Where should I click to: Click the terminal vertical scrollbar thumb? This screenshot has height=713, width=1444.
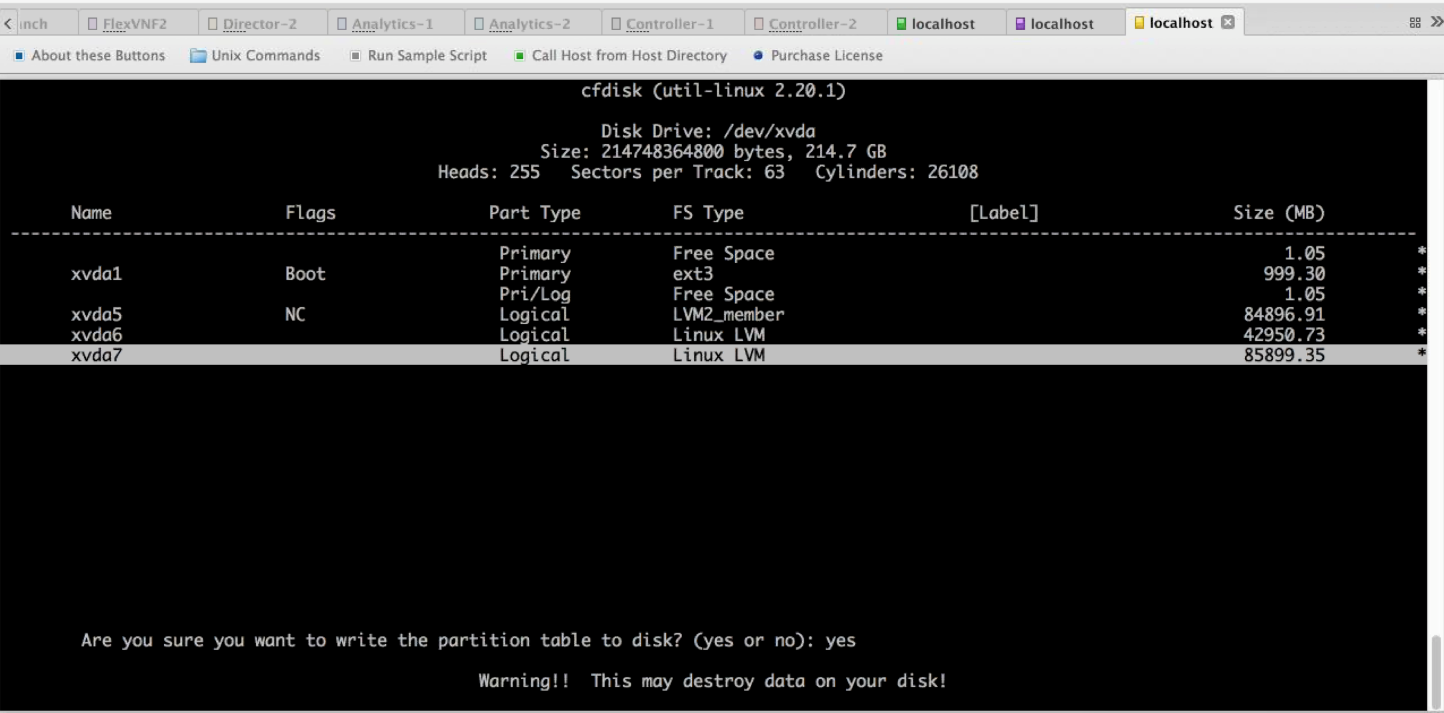click(1436, 671)
